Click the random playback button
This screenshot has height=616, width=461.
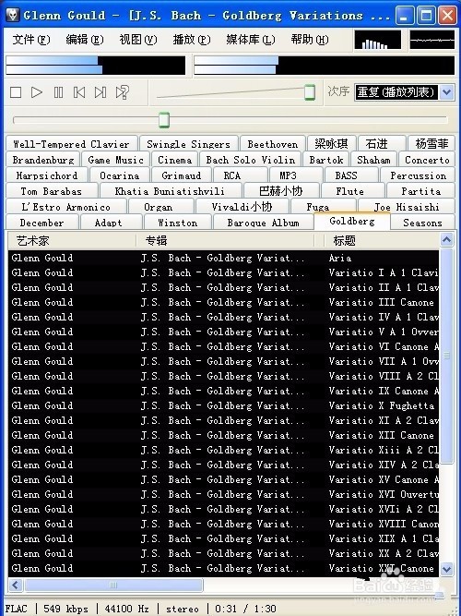122,92
